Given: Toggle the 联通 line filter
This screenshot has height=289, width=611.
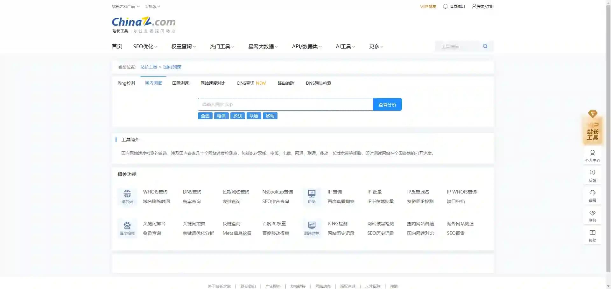Looking at the screenshot, I should 254,116.
